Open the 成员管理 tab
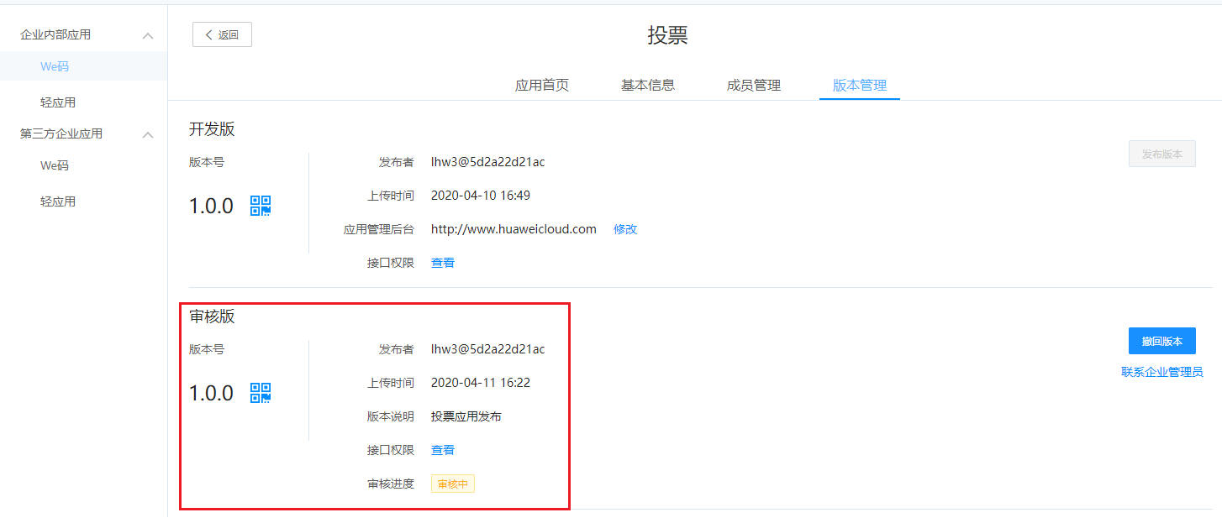The width and height of the screenshot is (1222, 523). [754, 85]
